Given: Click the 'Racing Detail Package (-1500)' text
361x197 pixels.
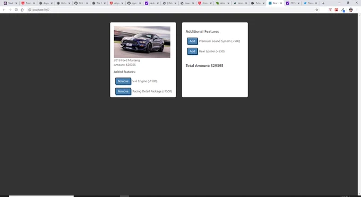Looking at the screenshot, I should coord(152,91).
